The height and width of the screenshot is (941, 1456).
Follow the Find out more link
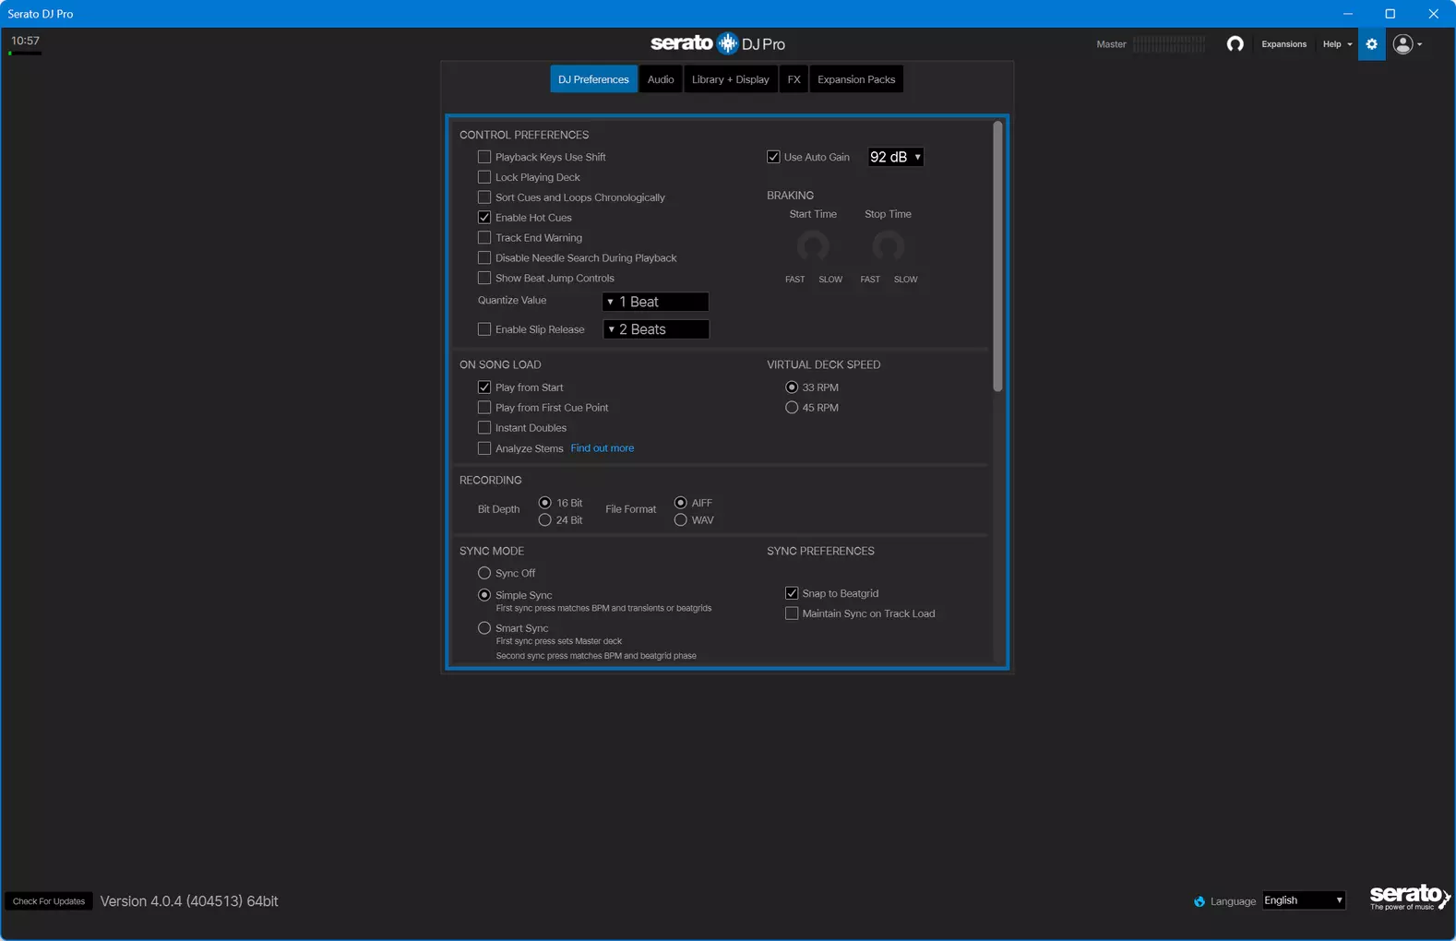602,448
